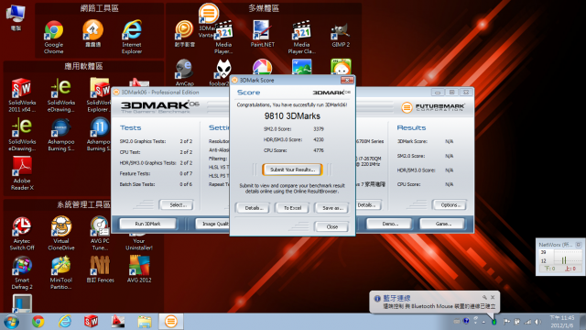Image resolution: width=586 pixels, height=330 pixels.
Task: Show hidden tray icons arrow
Action: [x=484, y=322]
